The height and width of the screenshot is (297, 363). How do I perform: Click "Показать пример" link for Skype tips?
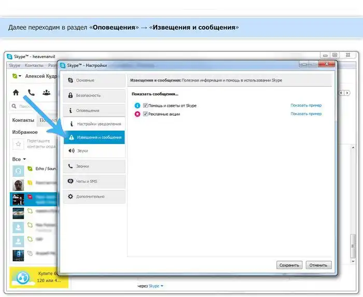306,106
